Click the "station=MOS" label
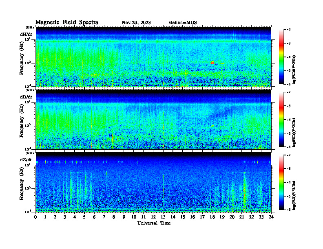Screen dimensions: 323x249 point(183,23)
